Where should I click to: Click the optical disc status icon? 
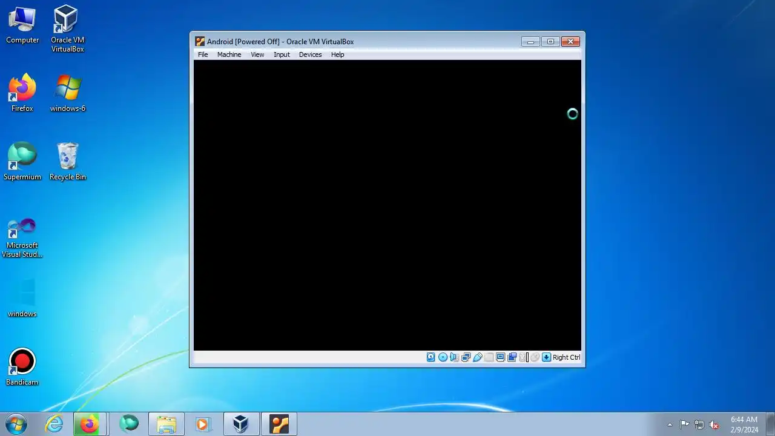coord(443,357)
